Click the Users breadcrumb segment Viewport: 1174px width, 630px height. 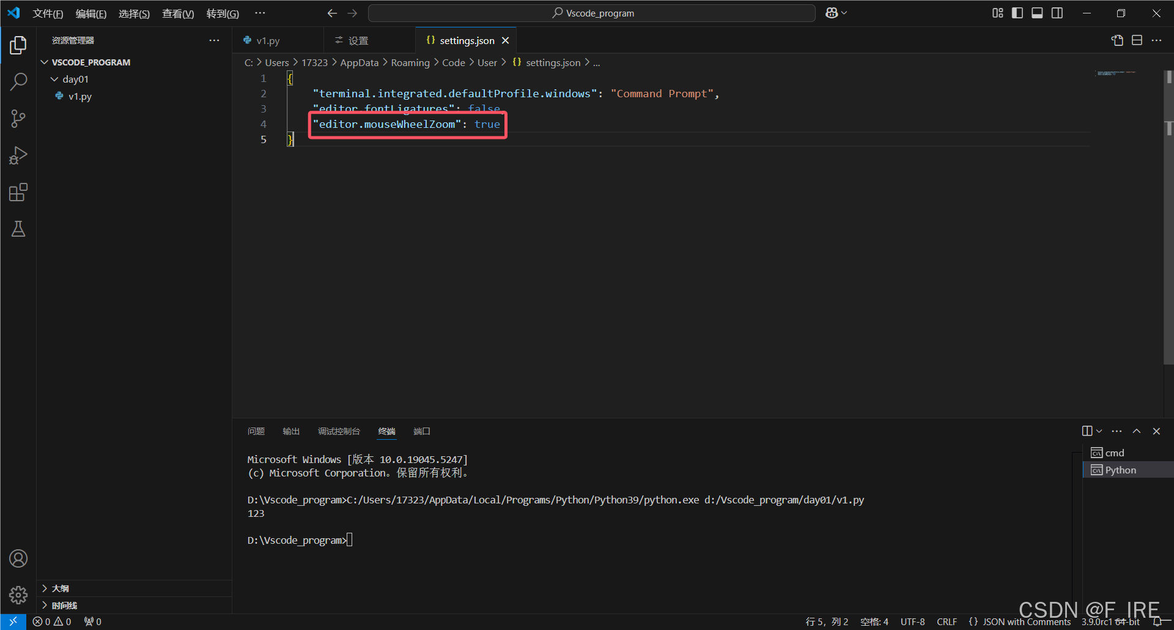[x=277, y=62]
